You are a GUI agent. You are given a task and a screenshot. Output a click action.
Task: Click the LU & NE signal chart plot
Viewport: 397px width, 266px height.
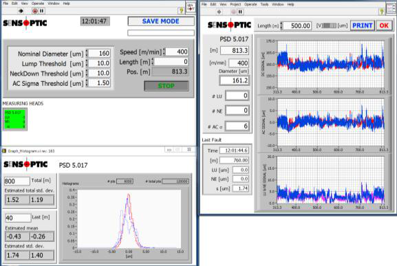click(331, 180)
